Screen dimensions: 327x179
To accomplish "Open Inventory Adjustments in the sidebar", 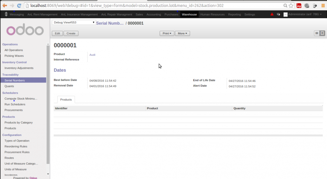I will tap(19, 68).
